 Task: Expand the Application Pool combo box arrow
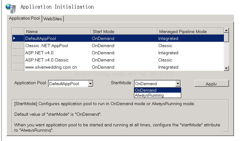point(90,84)
